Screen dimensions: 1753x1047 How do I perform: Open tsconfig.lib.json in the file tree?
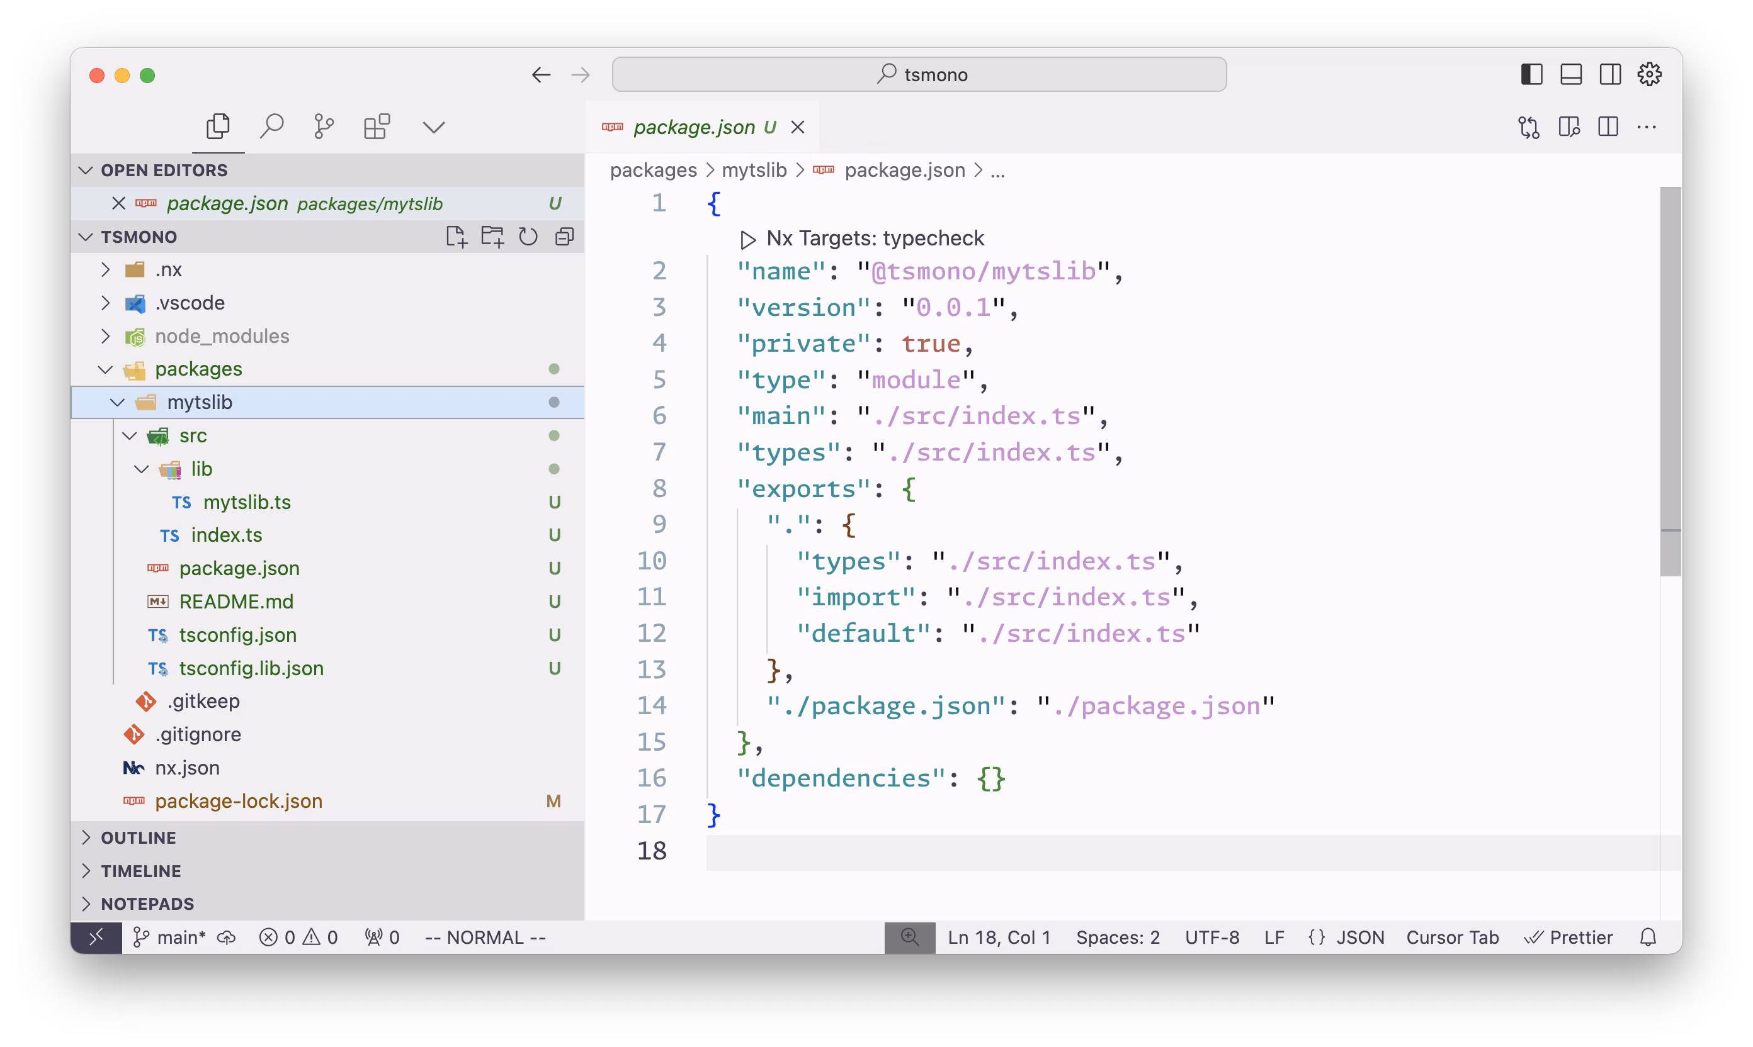click(251, 668)
